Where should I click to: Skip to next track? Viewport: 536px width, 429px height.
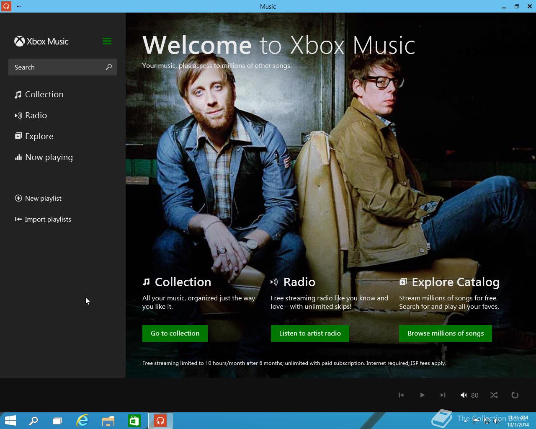pos(443,395)
